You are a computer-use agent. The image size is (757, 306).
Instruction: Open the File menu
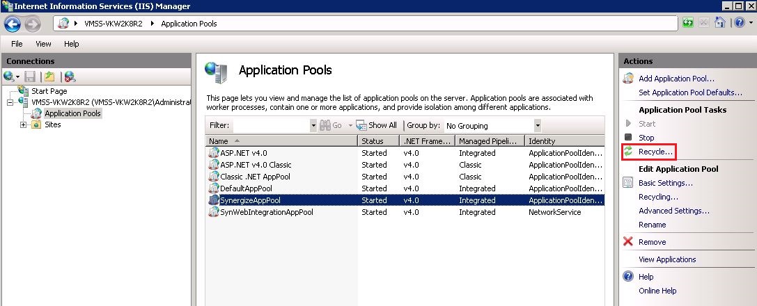click(x=17, y=44)
